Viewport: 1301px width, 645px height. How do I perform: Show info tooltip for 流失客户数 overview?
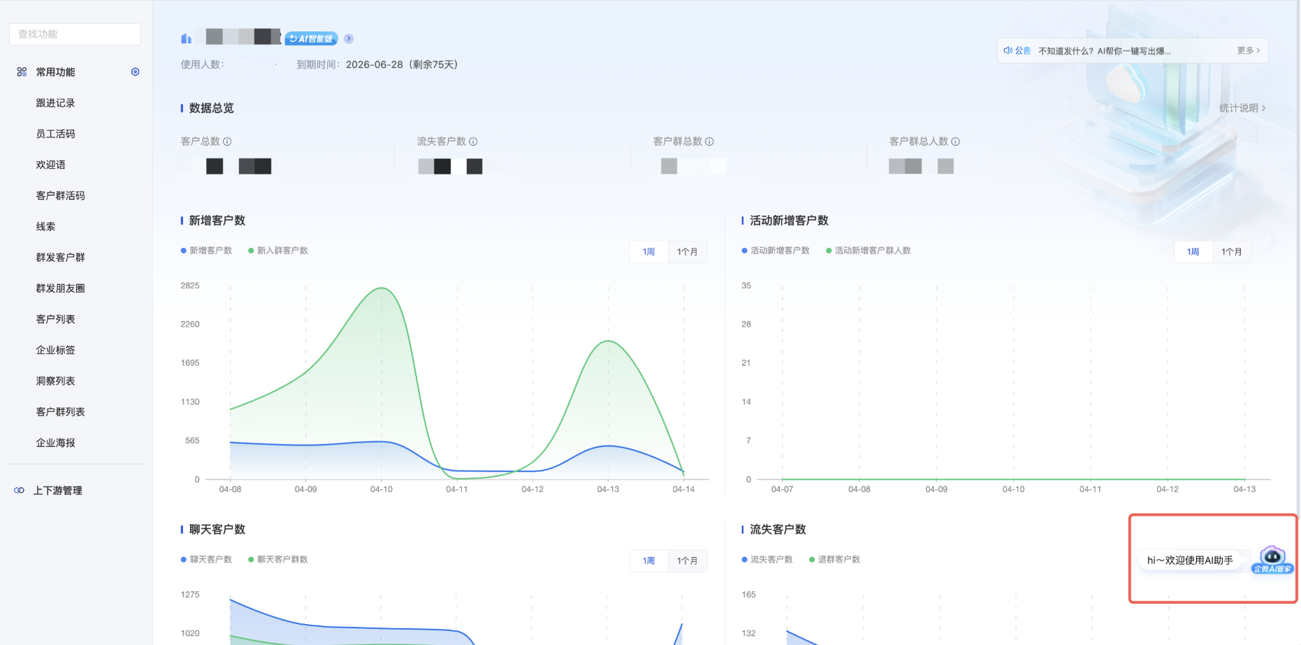click(x=473, y=142)
